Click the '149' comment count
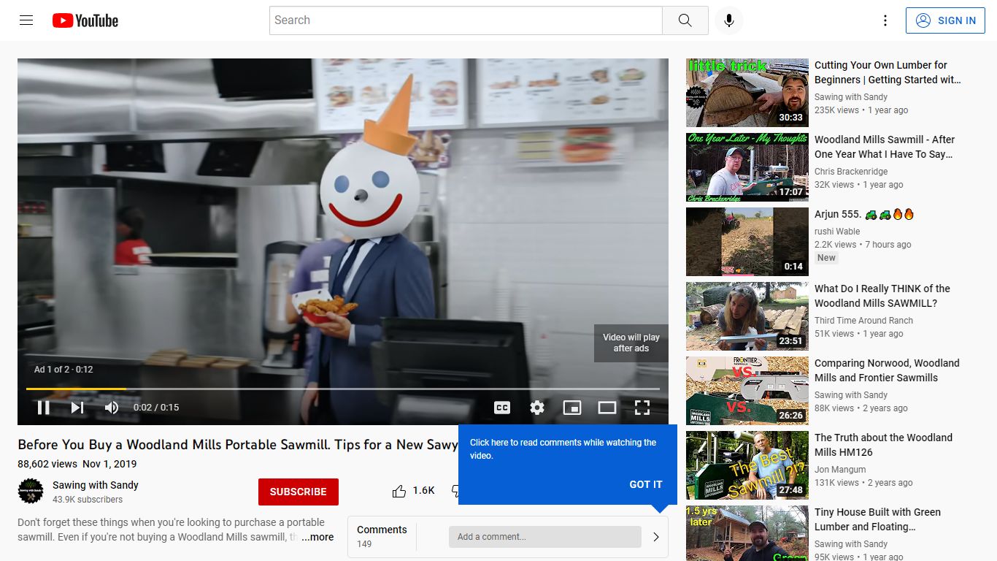 tap(364, 544)
